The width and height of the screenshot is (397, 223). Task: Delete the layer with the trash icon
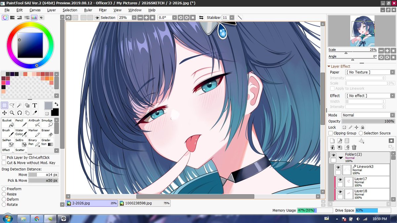354,147
